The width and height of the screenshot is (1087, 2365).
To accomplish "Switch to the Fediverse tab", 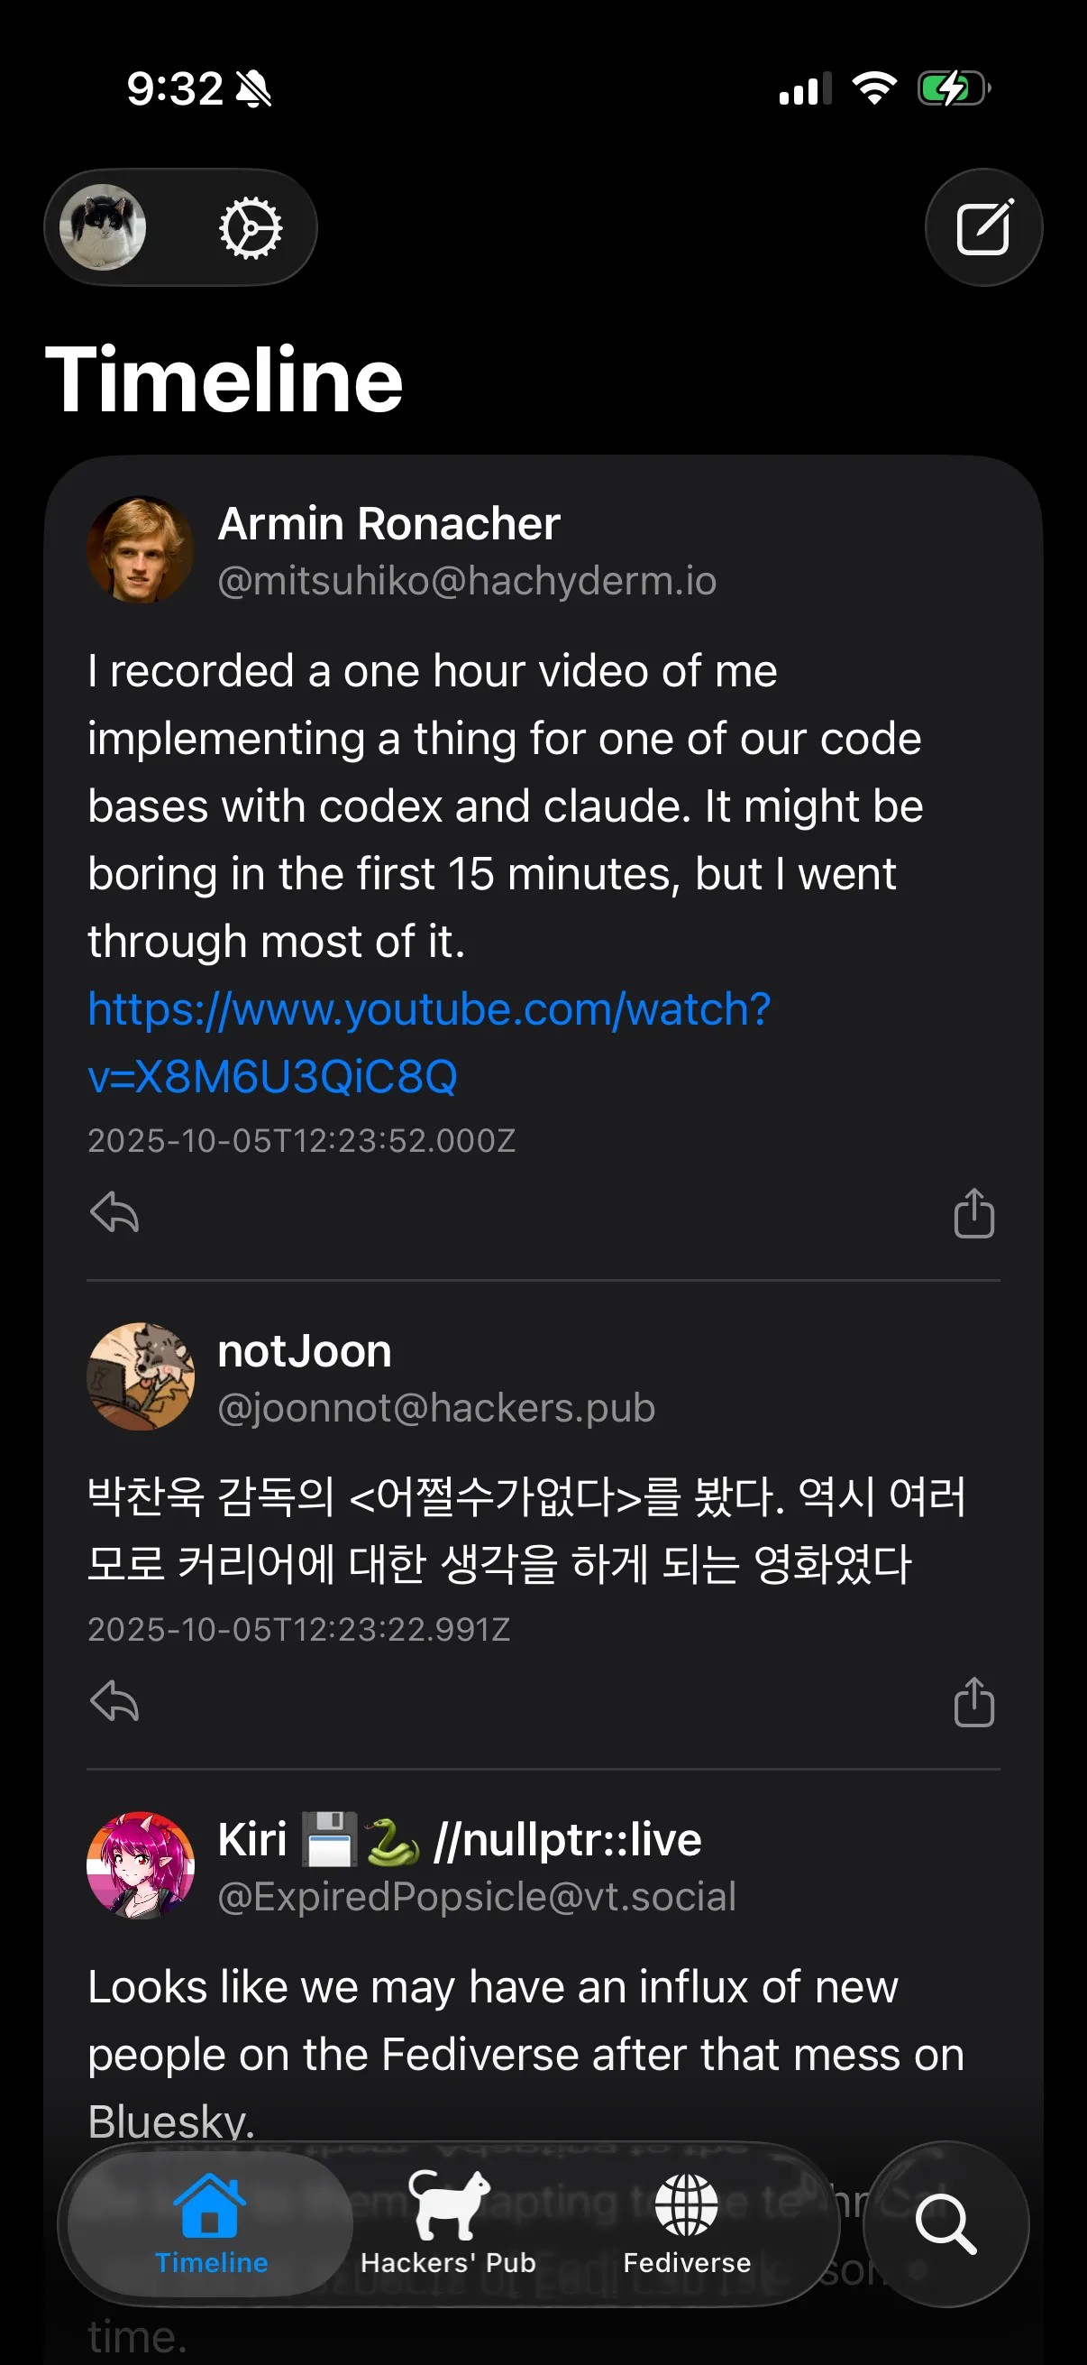I will coord(686,2223).
